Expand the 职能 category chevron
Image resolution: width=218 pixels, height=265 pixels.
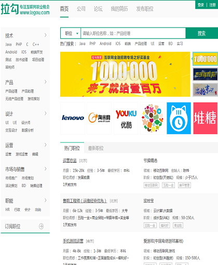coord(45,201)
